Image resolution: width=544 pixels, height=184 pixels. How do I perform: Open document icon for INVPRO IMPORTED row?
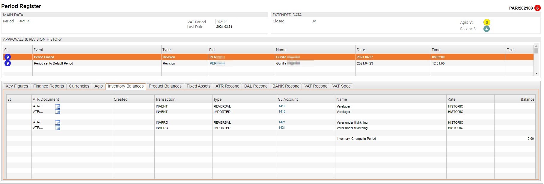(58, 128)
